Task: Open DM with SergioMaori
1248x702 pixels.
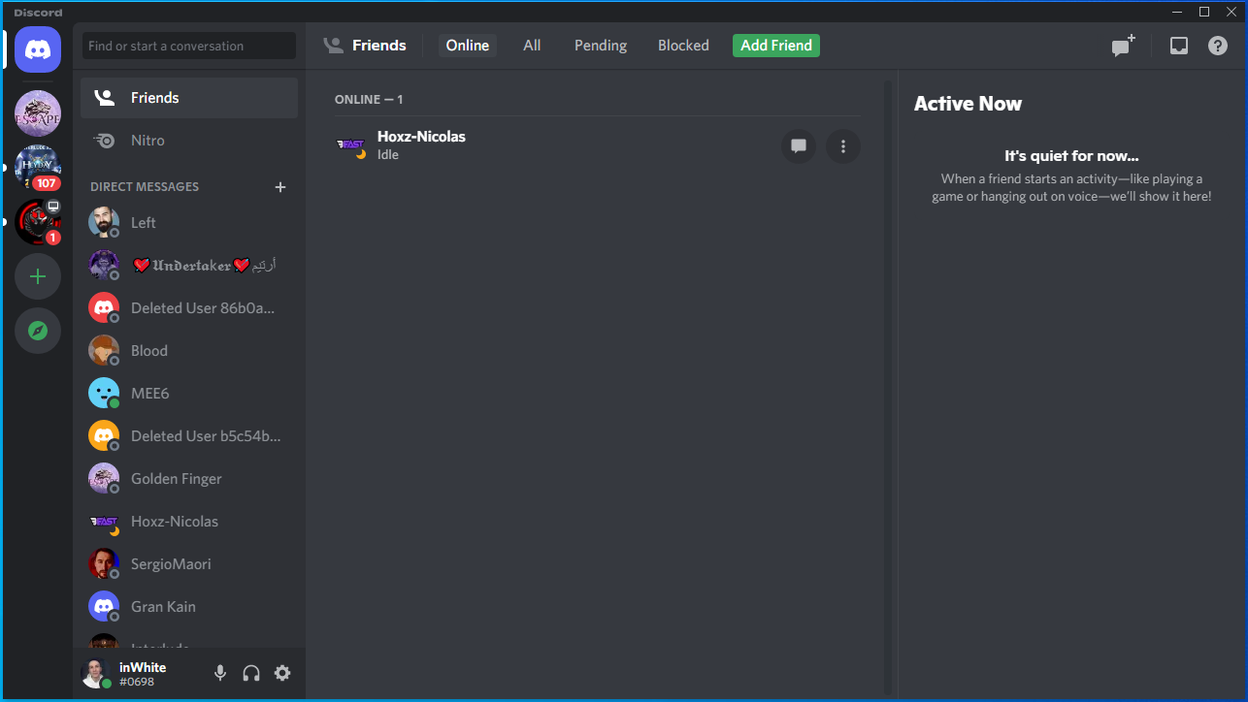Action: (x=189, y=563)
